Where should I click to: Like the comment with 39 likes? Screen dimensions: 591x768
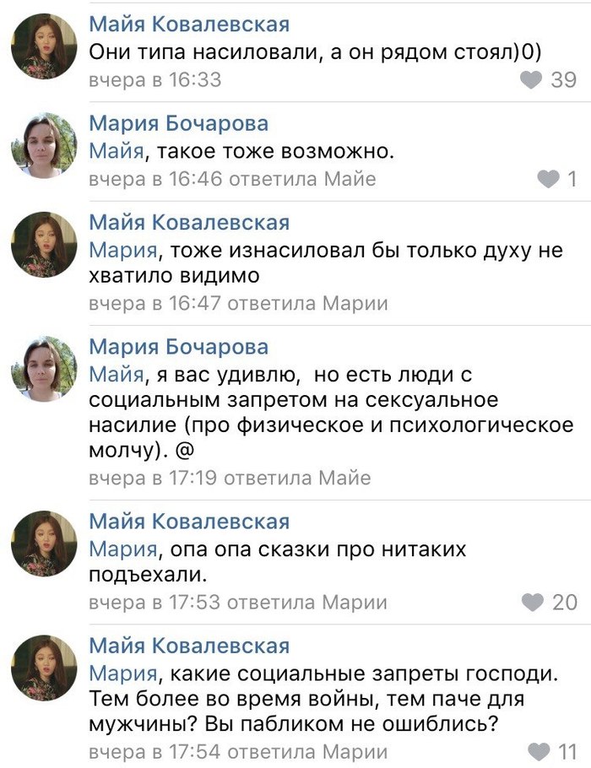[531, 80]
